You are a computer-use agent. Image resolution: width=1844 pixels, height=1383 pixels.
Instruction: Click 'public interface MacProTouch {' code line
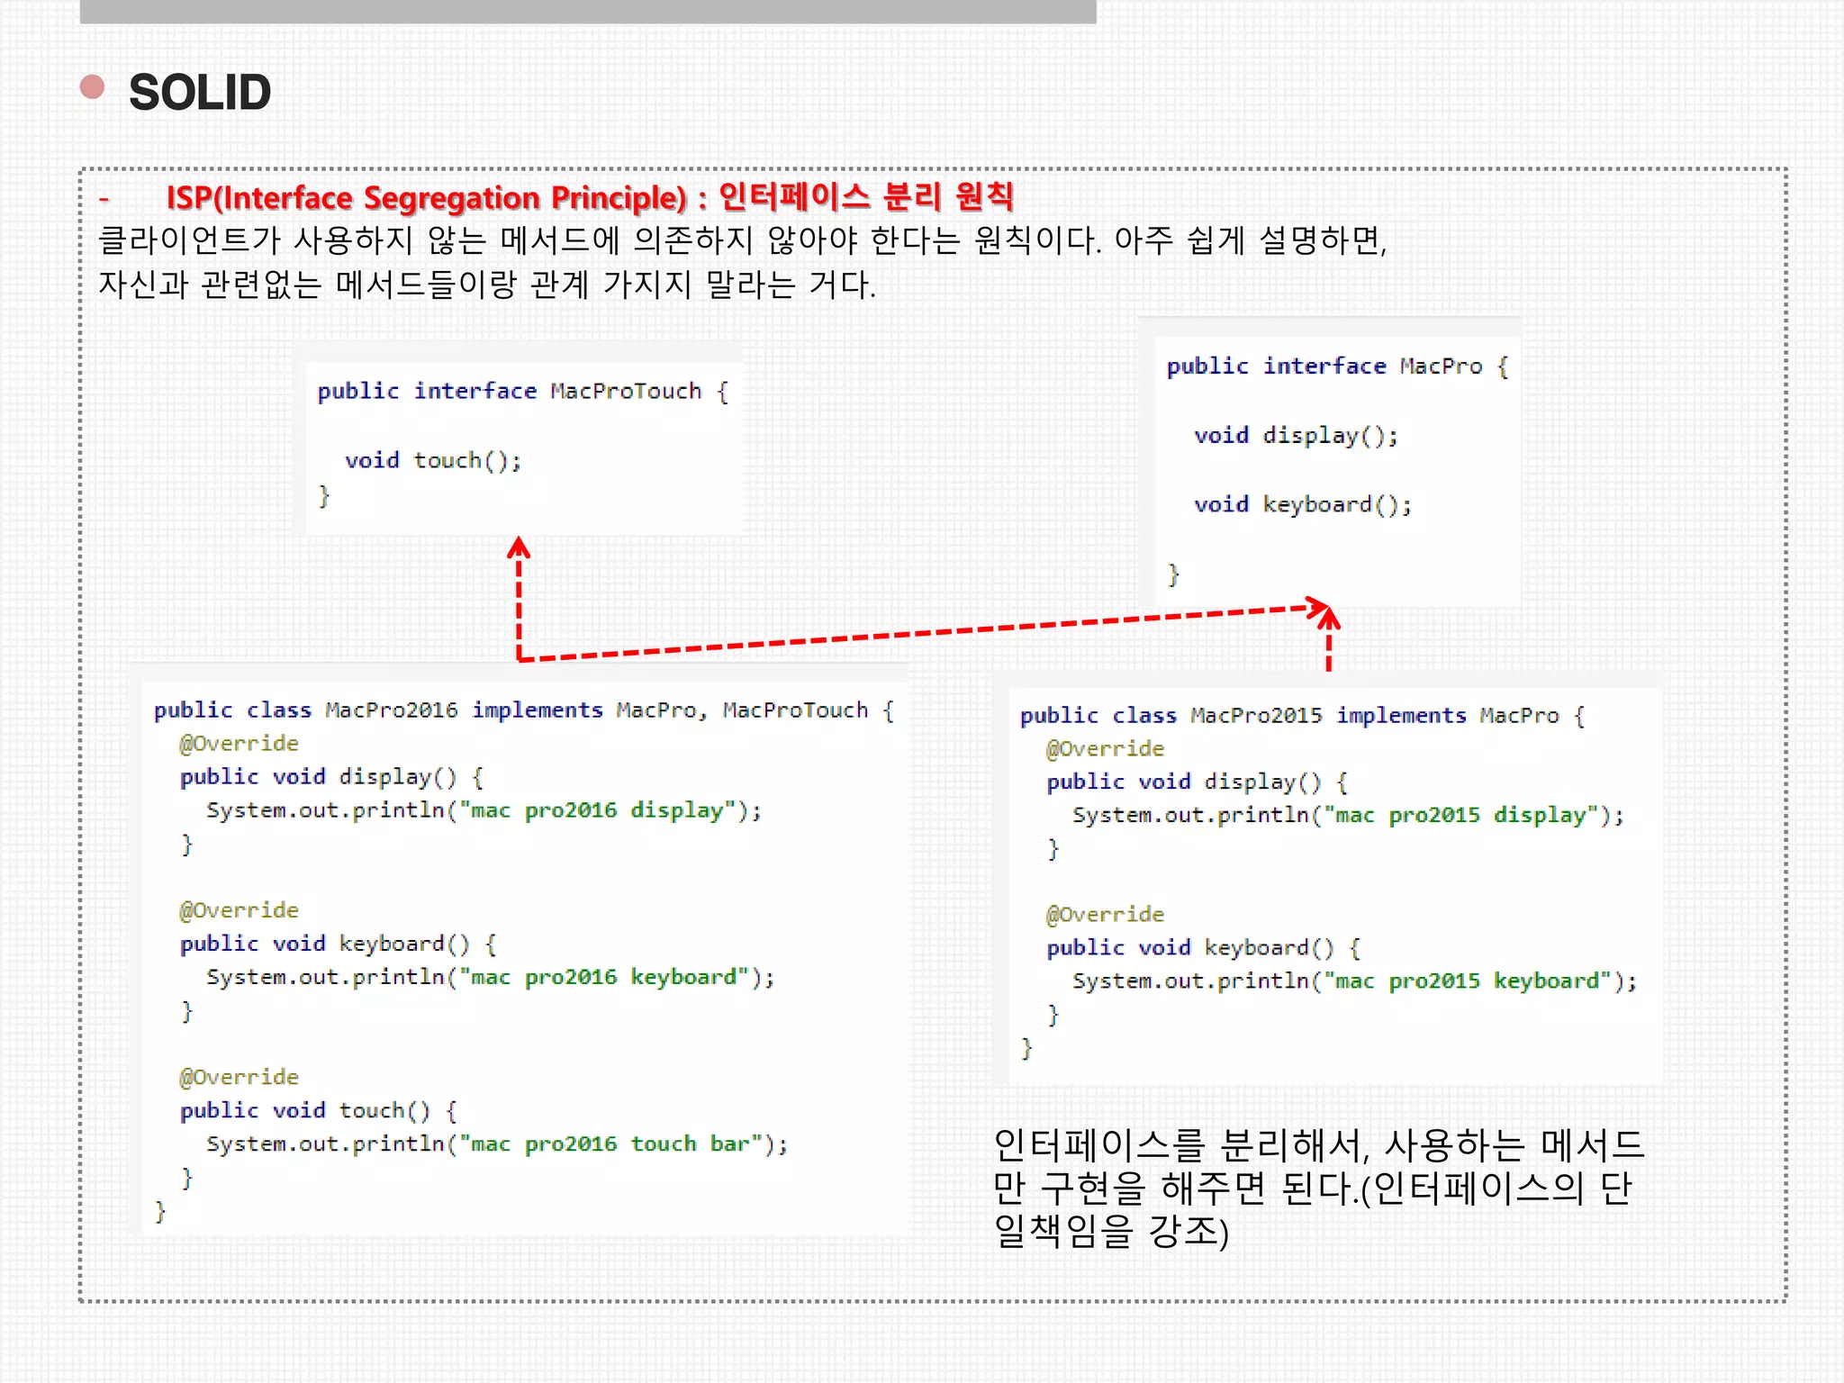coord(523,392)
